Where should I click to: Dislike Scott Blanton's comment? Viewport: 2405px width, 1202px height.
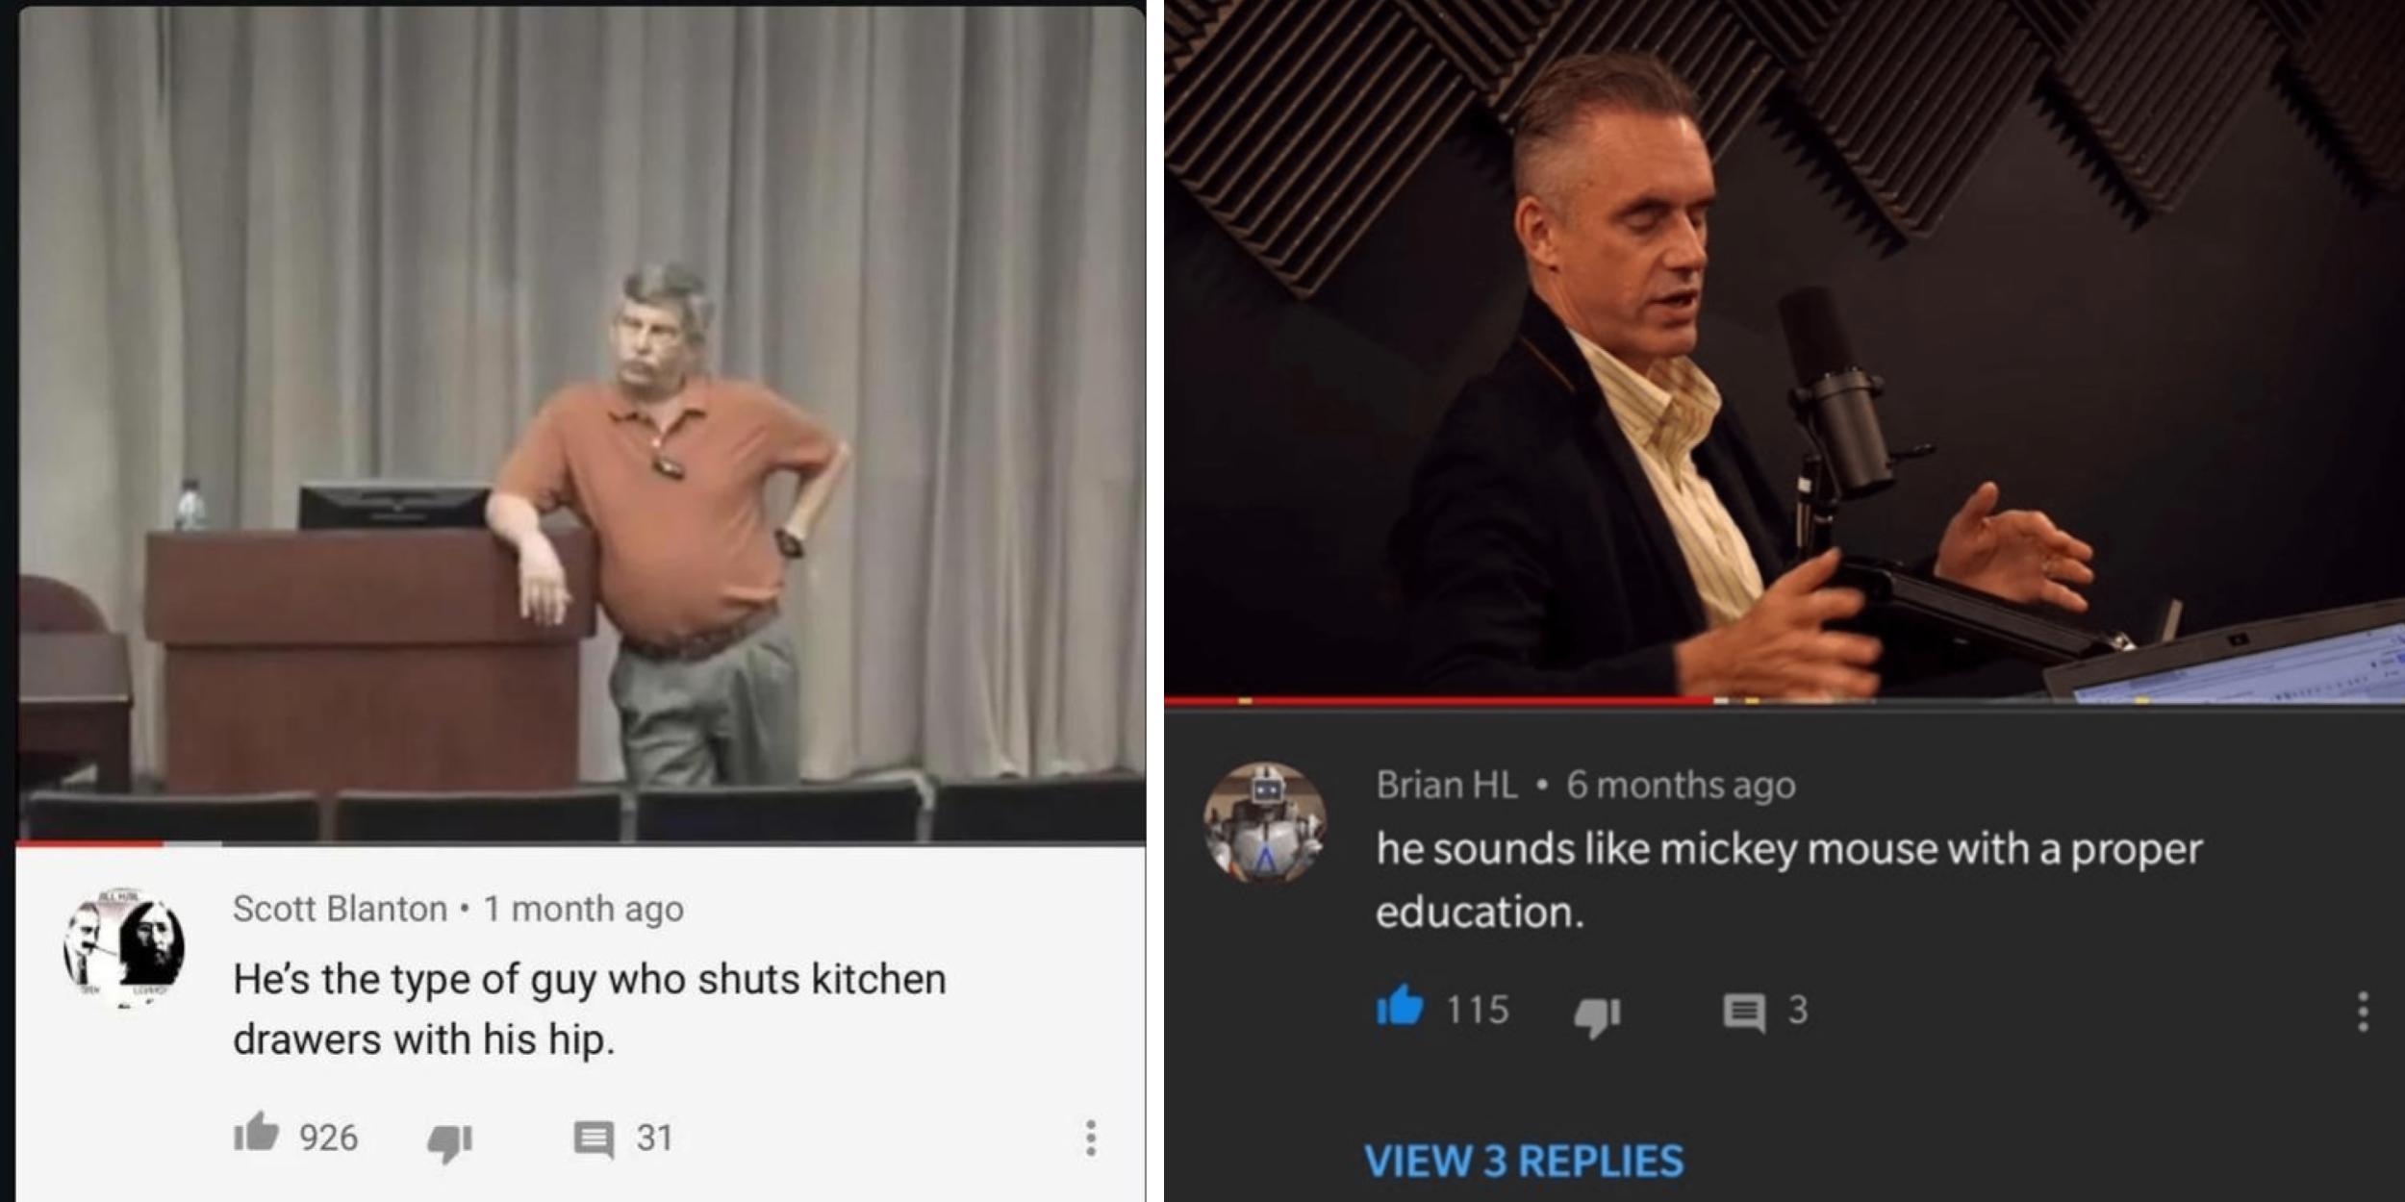click(x=449, y=1141)
